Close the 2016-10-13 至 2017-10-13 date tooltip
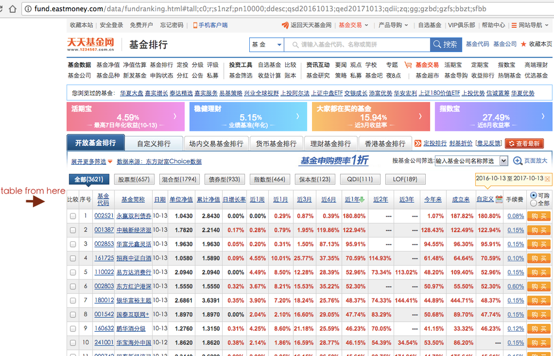 [x=547, y=179]
